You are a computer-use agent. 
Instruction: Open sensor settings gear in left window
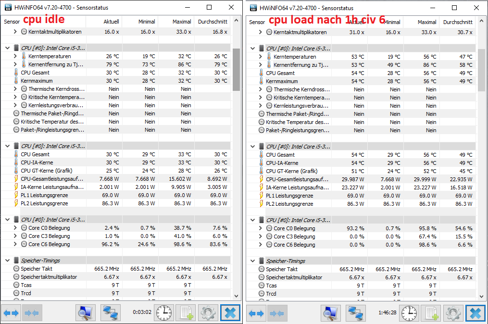click(208, 312)
